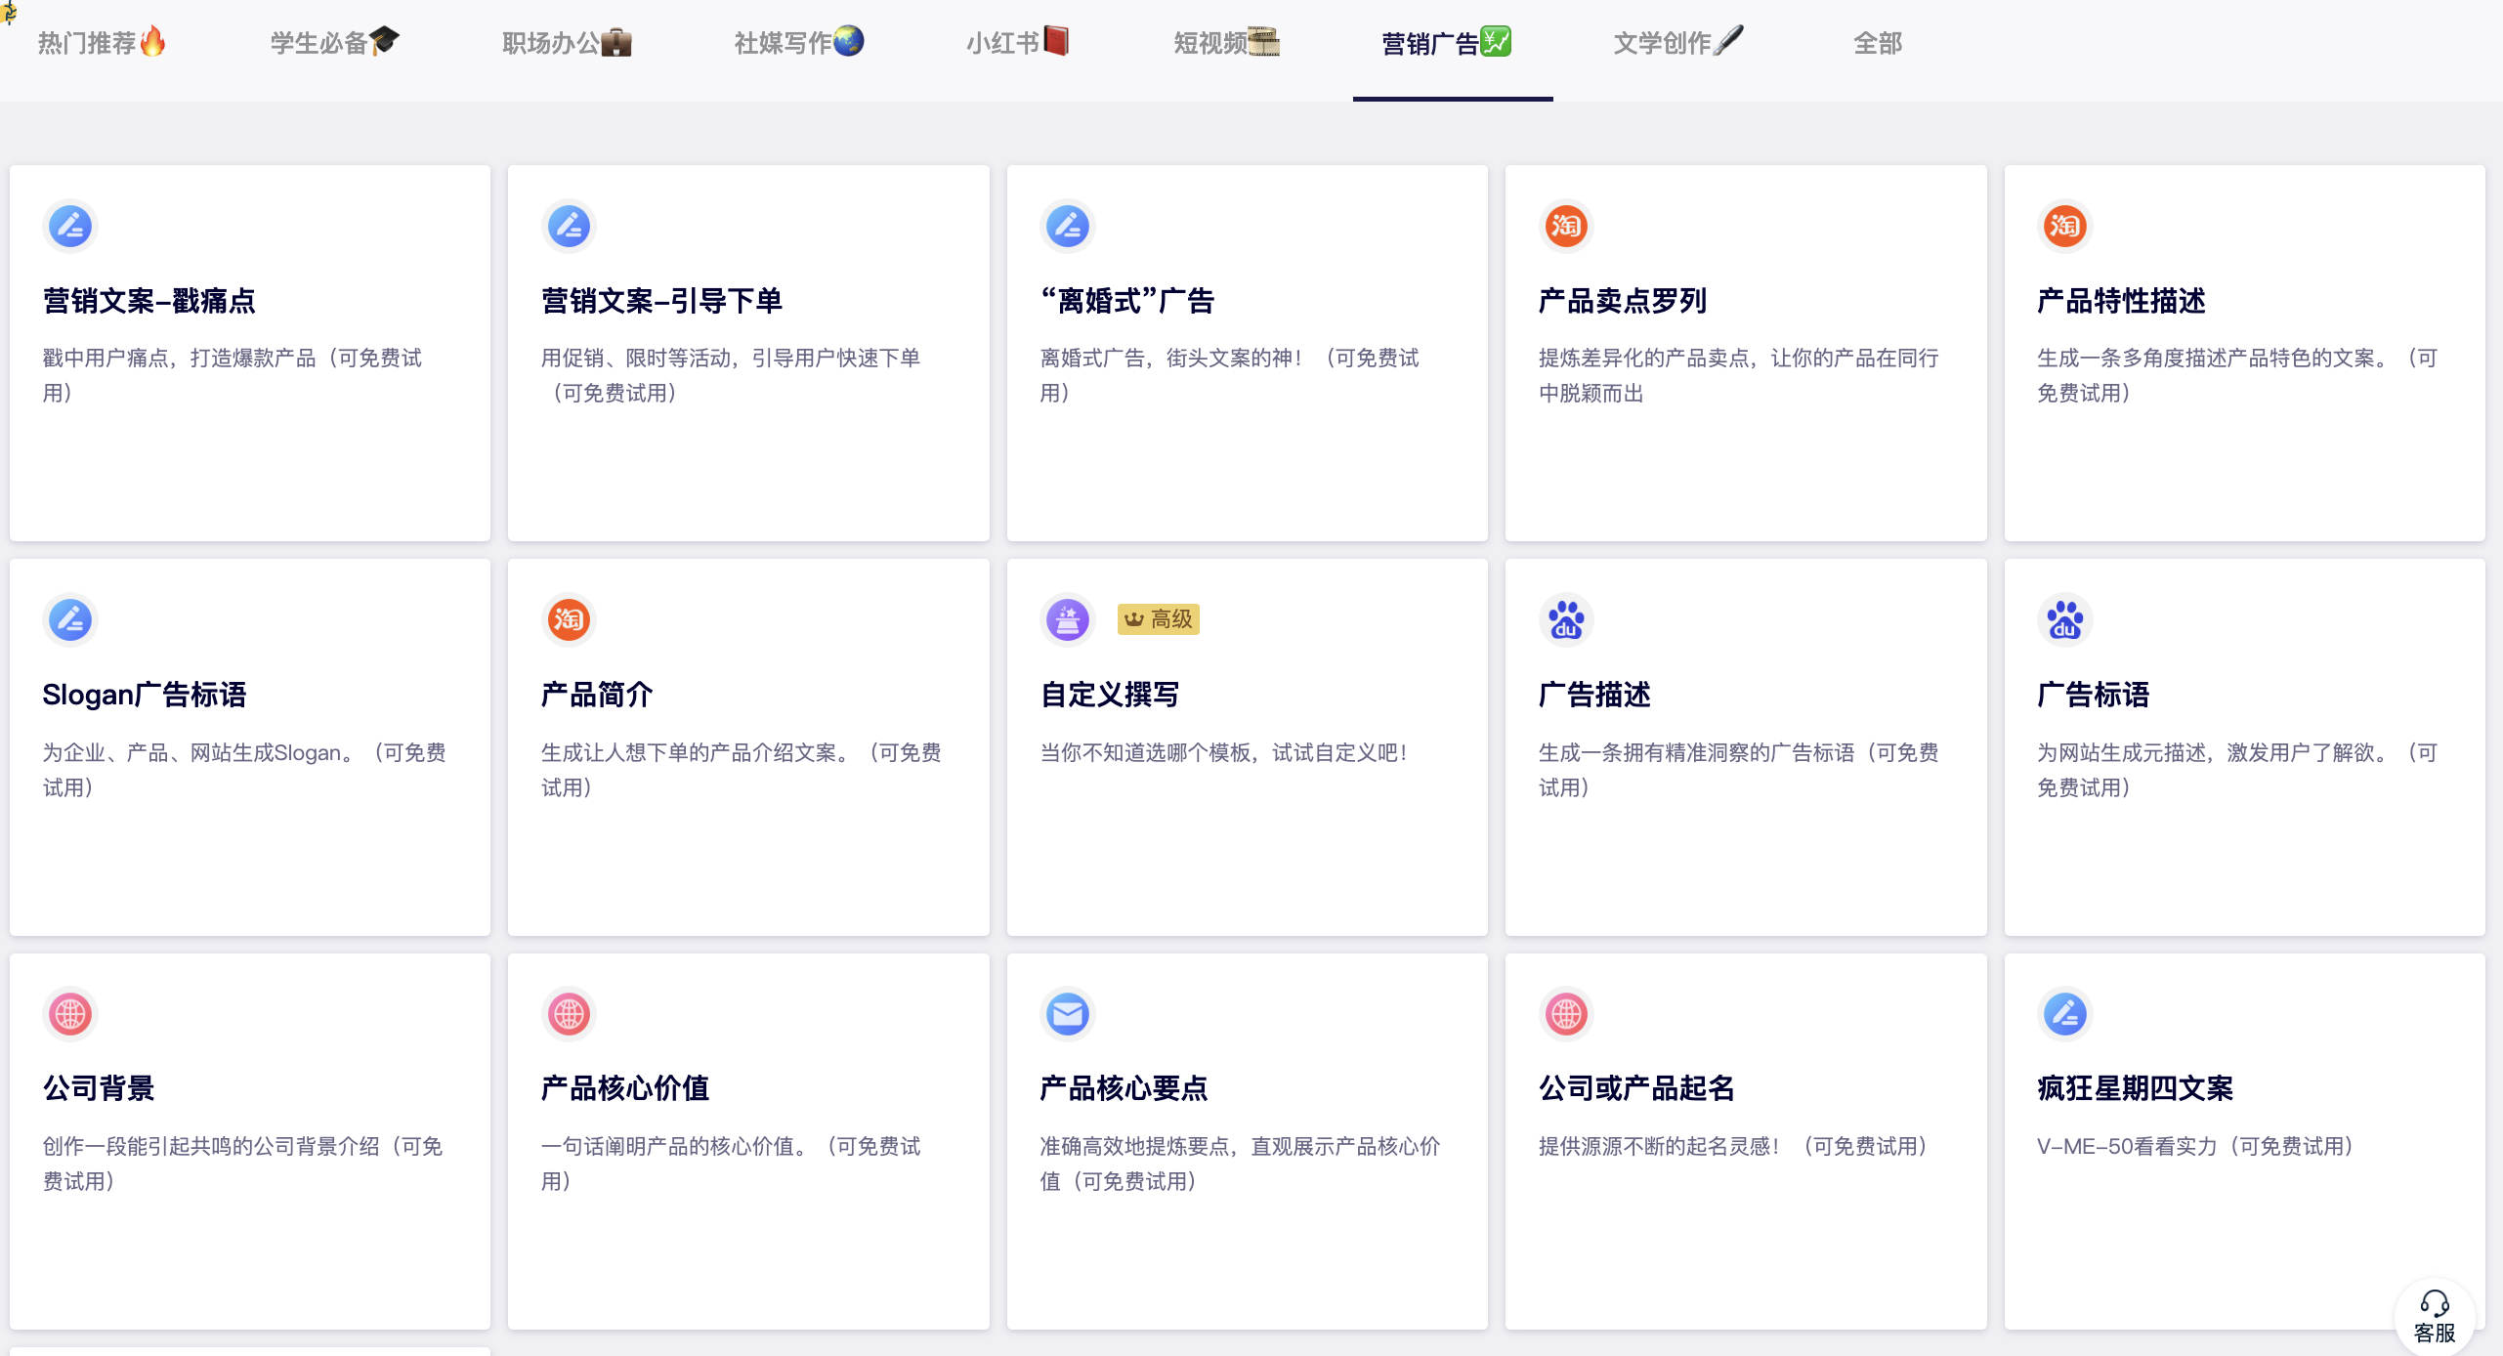Screen dimensions: 2503x1356
Task: Switch to the 小红书 tab
Action: pos(1017,43)
